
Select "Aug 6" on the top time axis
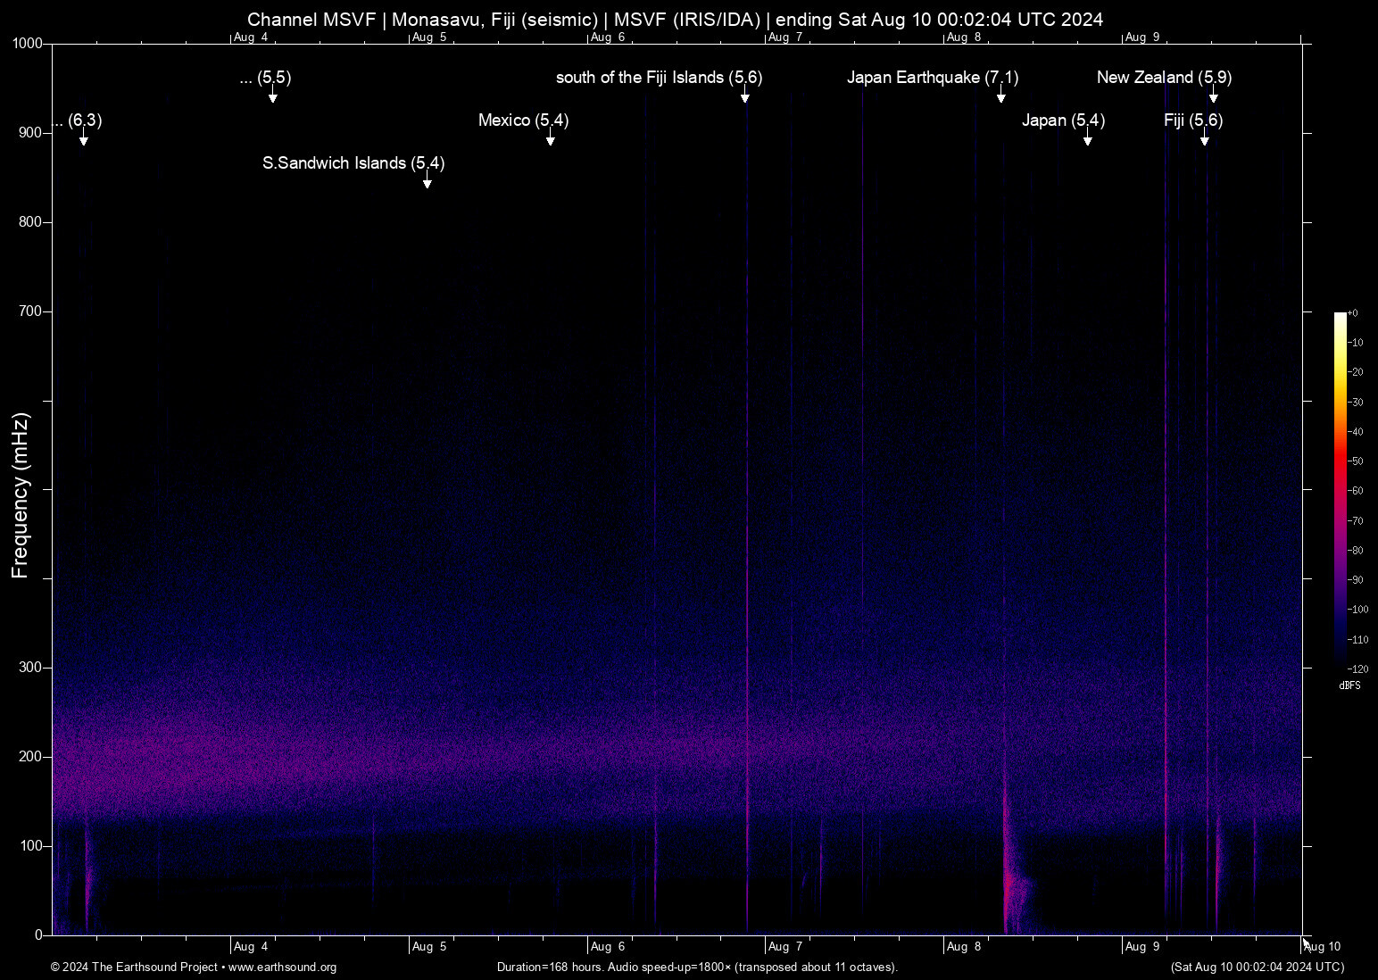(608, 37)
